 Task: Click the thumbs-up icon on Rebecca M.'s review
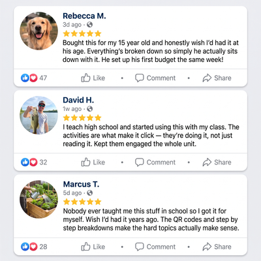pyautogui.click(x=85, y=78)
